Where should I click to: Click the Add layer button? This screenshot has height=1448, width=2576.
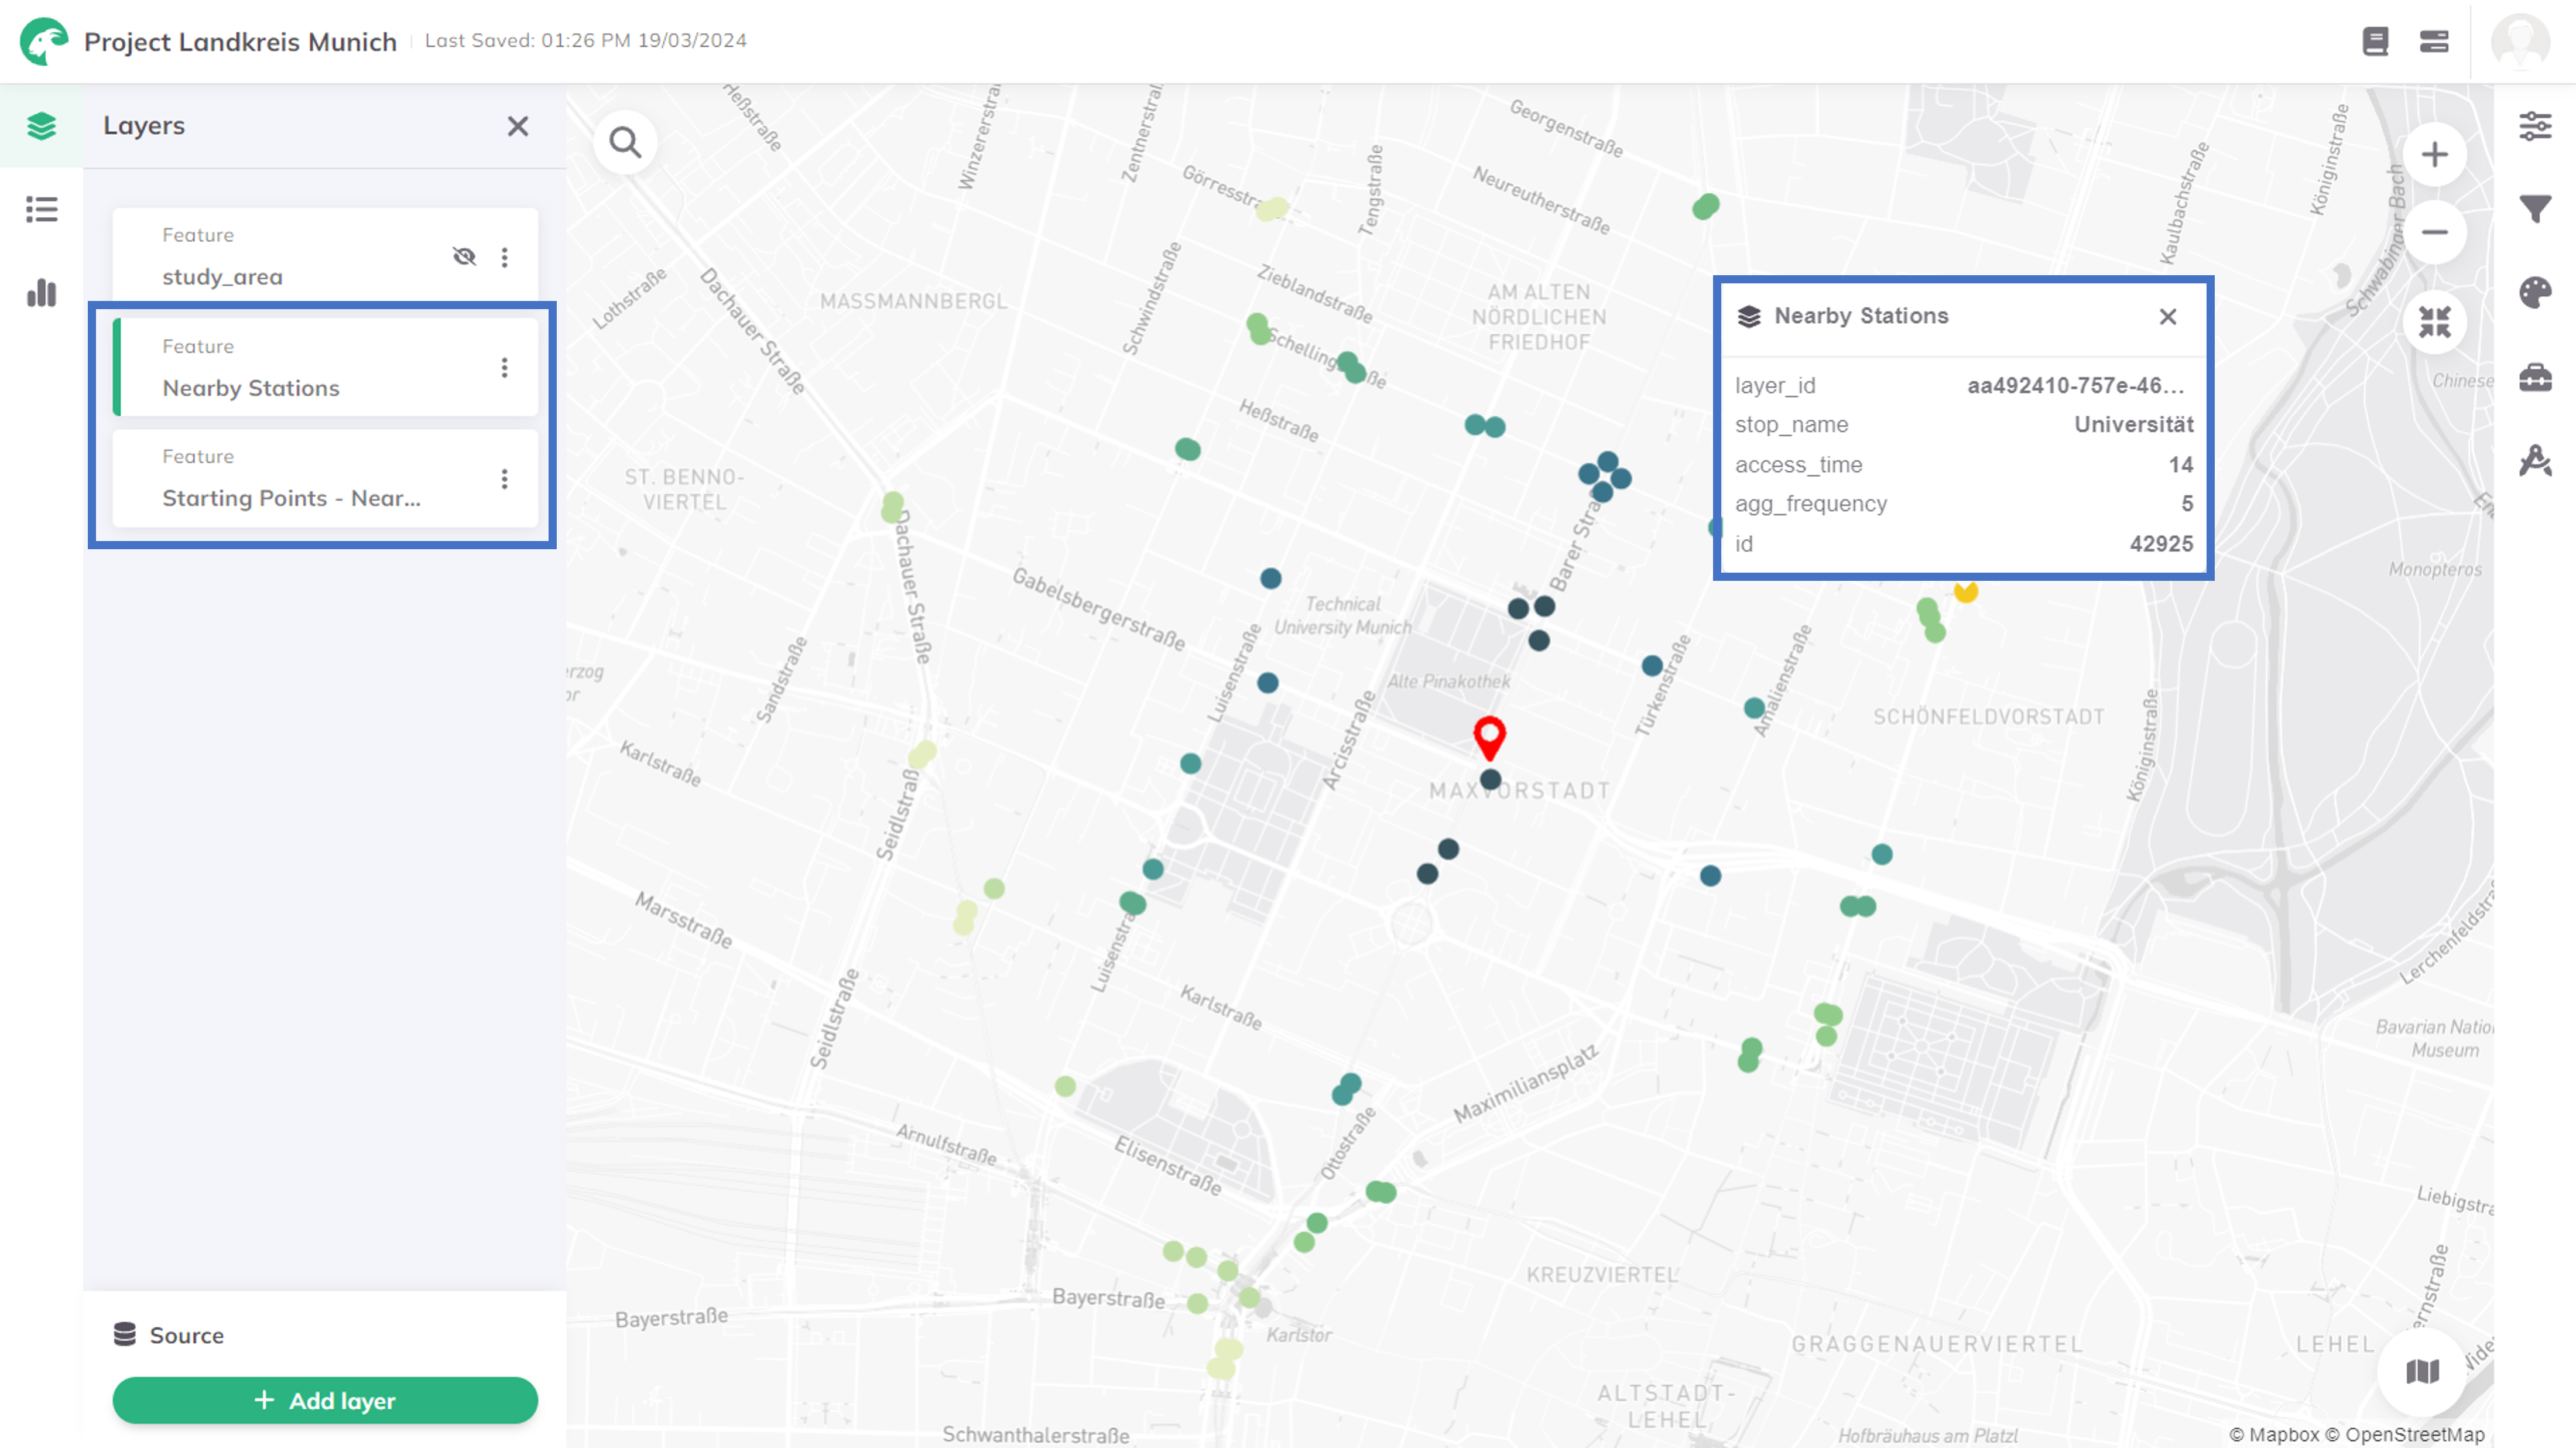point(325,1400)
